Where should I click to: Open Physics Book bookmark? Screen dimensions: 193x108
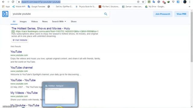tap(86, 7)
